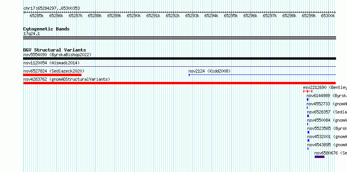Open the nsv4543895 variant label

(327, 145)
